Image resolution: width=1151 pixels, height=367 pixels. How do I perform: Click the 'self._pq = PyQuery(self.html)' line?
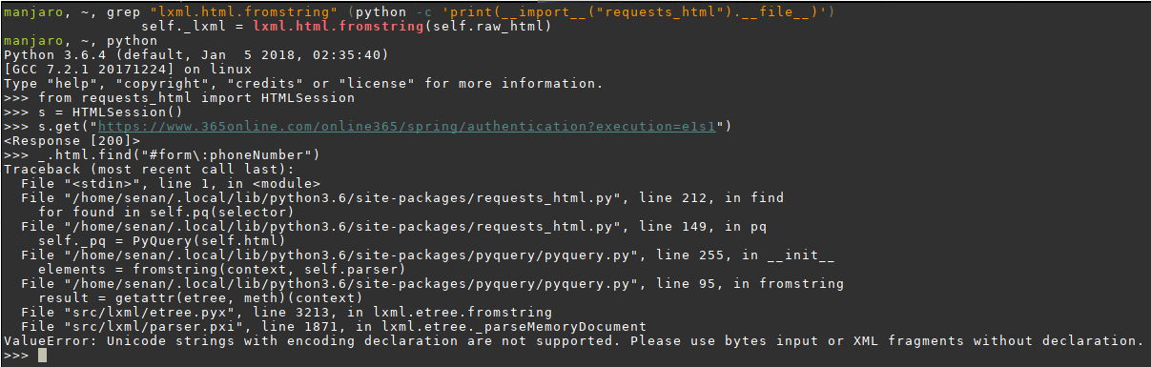tap(164, 240)
